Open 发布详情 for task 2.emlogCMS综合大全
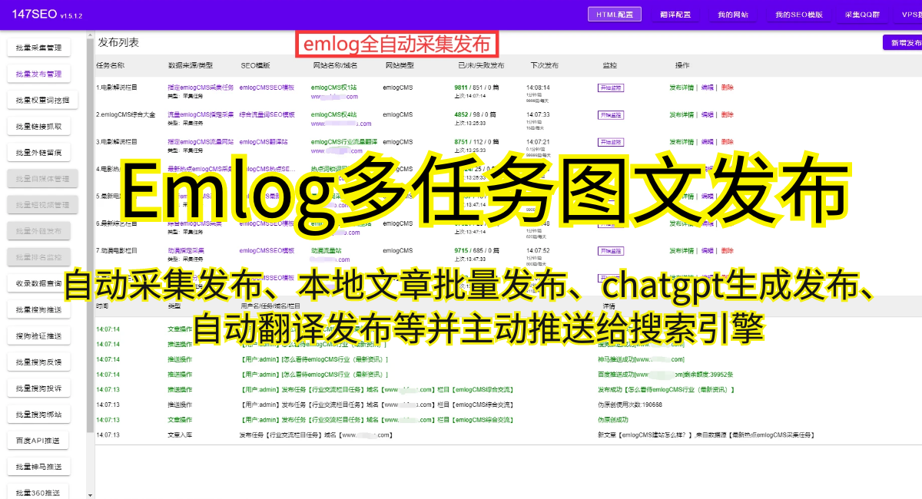 coord(682,114)
